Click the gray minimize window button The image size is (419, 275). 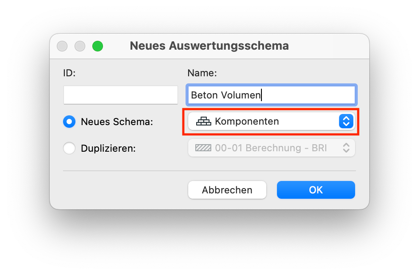(x=80, y=46)
